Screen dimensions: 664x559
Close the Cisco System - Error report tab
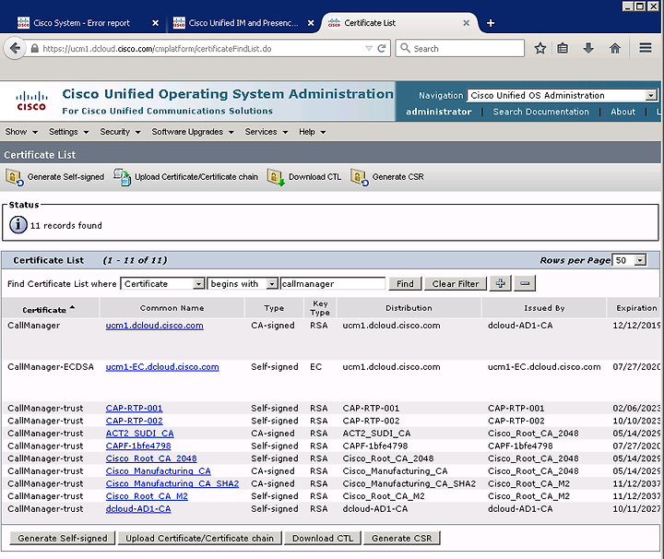[x=156, y=23]
